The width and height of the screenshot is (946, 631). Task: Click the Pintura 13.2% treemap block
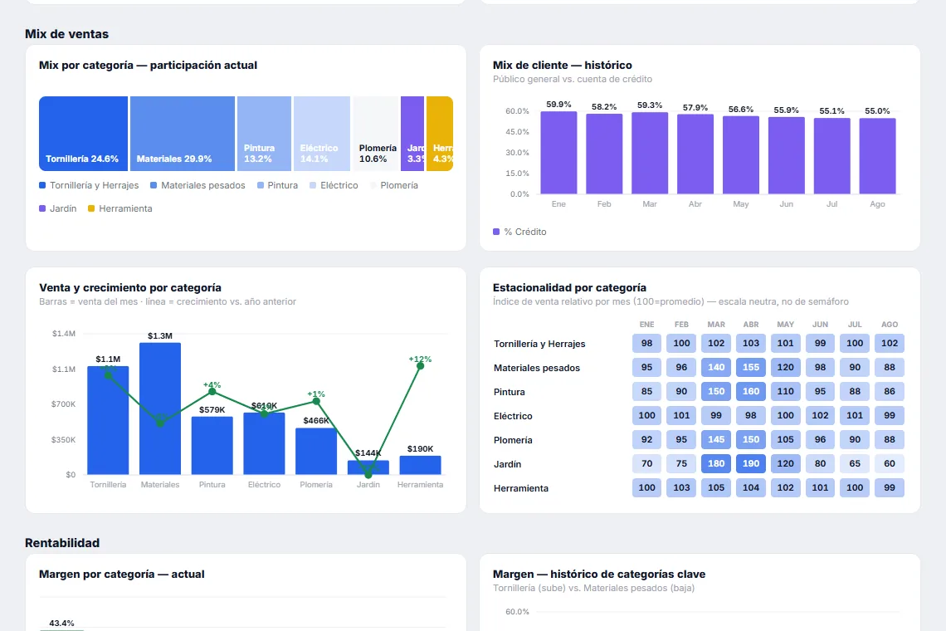pyautogui.click(x=264, y=134)
